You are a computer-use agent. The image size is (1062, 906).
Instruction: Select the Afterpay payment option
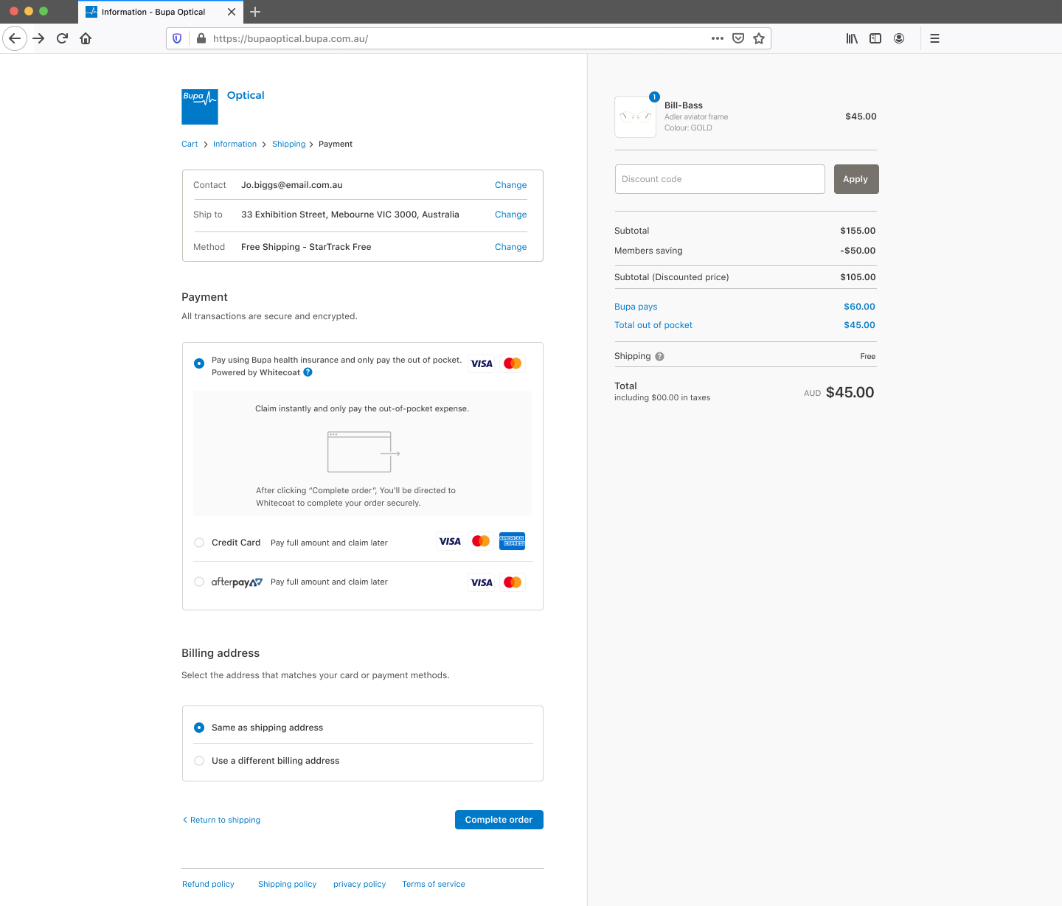pyautogui.click(x=199, y=582)
